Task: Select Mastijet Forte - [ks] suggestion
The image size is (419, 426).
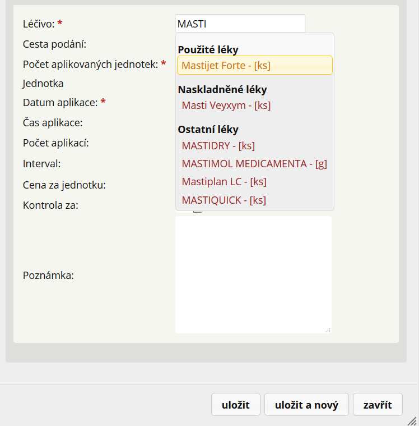Action: [x=255, y=65]
